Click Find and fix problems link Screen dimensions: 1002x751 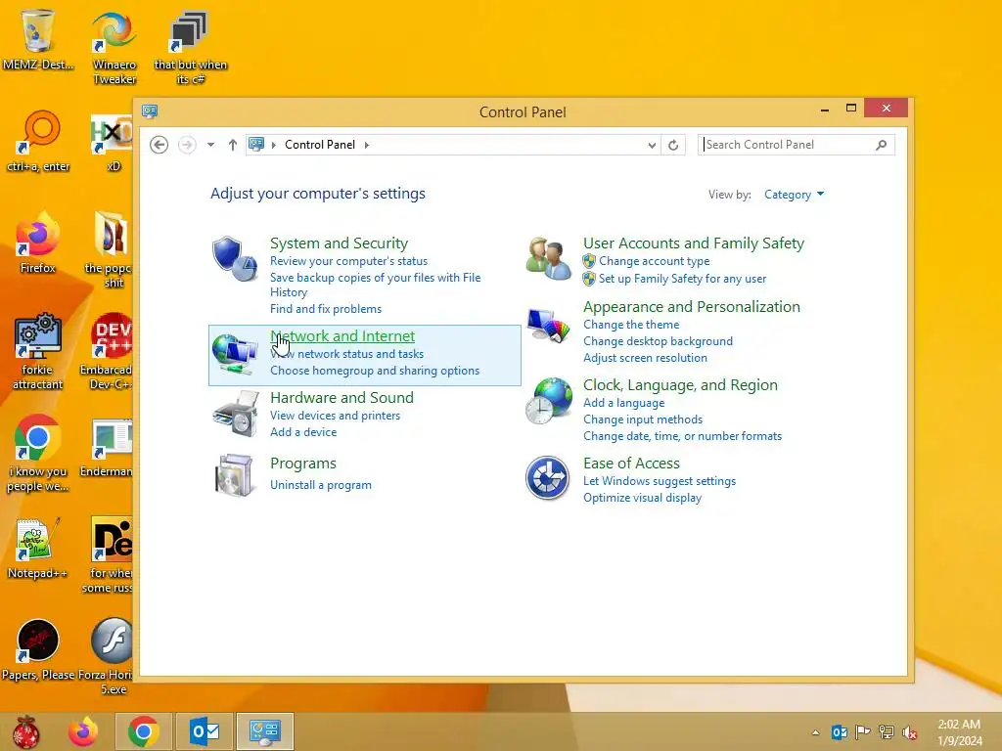coord(325,309)
